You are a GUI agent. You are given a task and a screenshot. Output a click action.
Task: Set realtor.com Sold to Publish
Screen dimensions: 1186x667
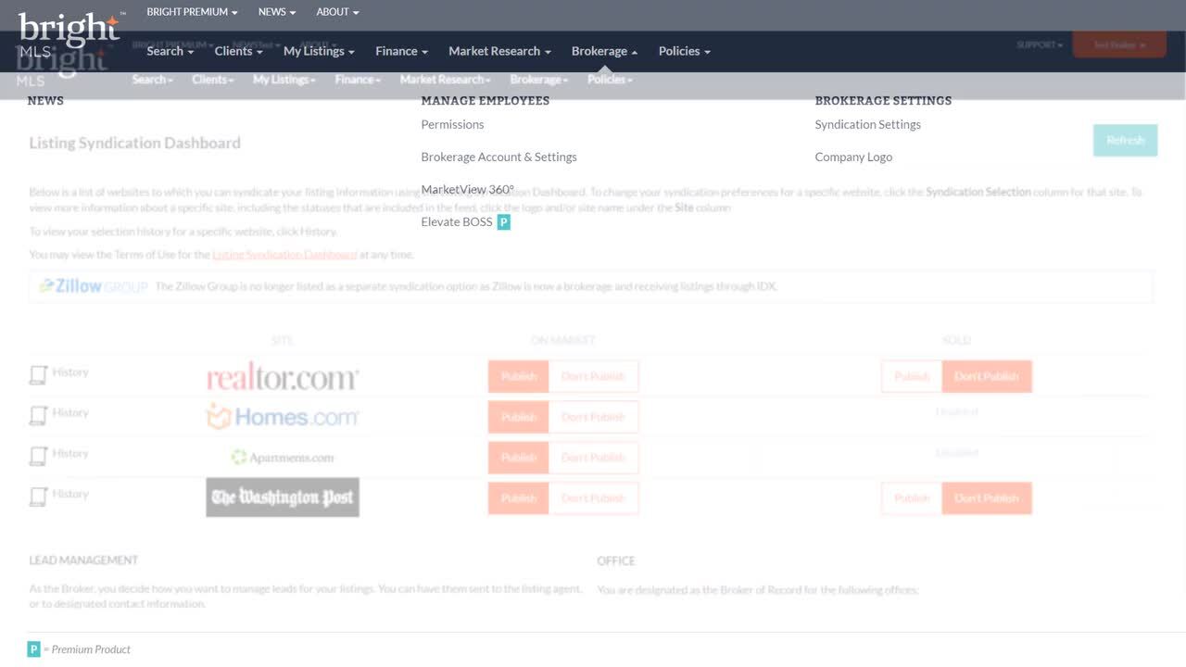(x=912, y=376)
